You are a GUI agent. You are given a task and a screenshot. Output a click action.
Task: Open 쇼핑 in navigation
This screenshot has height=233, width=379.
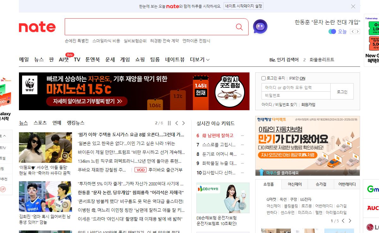[x=140, y=60]
